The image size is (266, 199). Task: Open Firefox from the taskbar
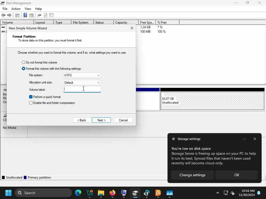[112, 193]
